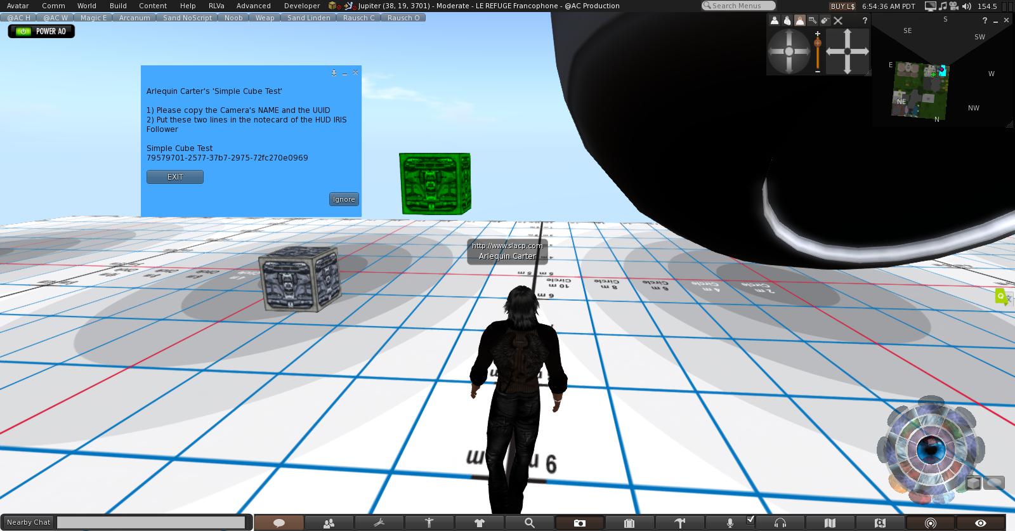Image resolution: width=1015 pixels, height=531 pixels.
Task: Click the Ignore button
Action: [x=344, y=199]
